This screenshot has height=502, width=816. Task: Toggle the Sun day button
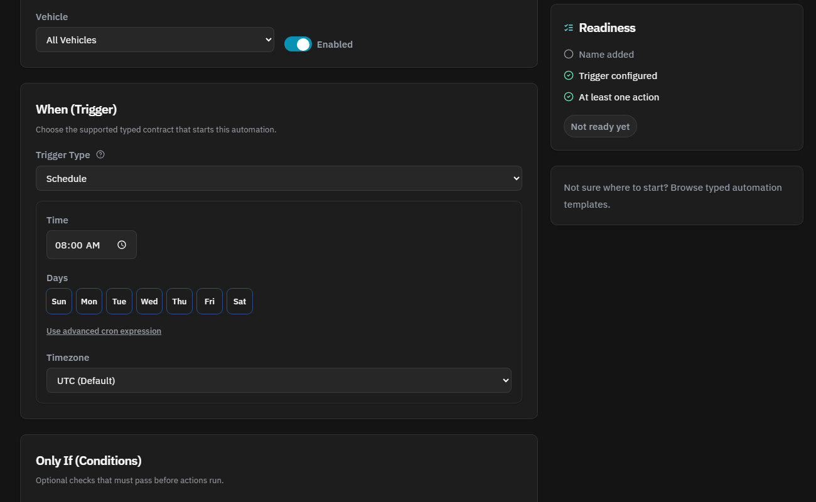tap(59, 301)
